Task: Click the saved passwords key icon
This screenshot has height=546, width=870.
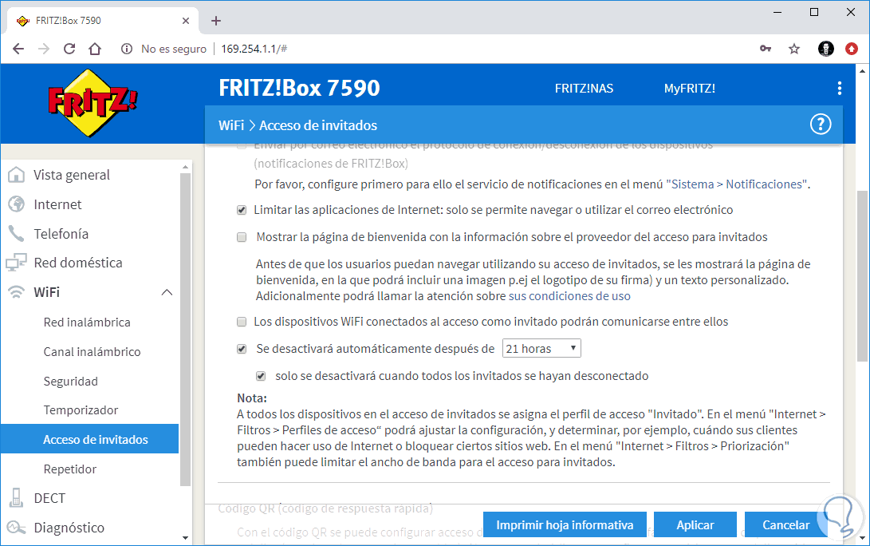Action: pos(766,49)
